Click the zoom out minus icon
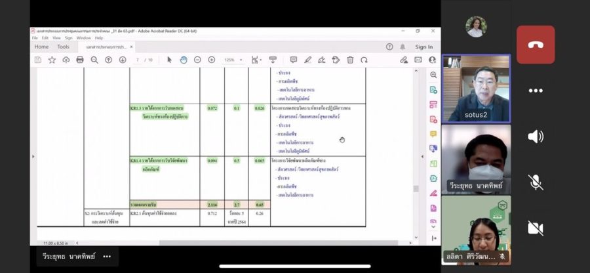The image size is (590, 273). [x=197, y=60]
